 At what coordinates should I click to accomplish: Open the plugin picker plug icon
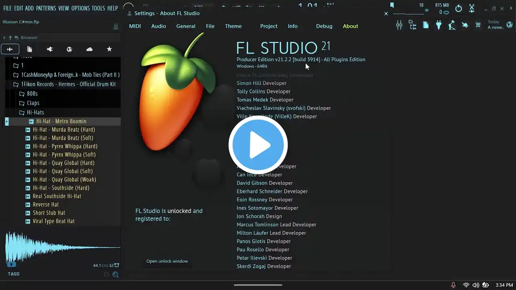tap(439, 25)
